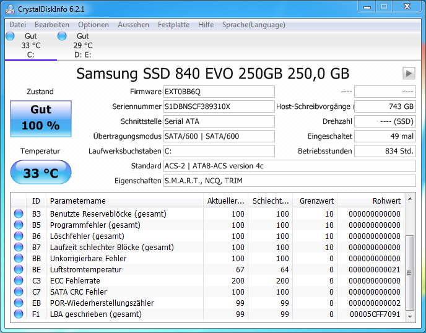426x333 pixels.
Task: Click the Schlecht... column header
Action: (x=271, y=201)
